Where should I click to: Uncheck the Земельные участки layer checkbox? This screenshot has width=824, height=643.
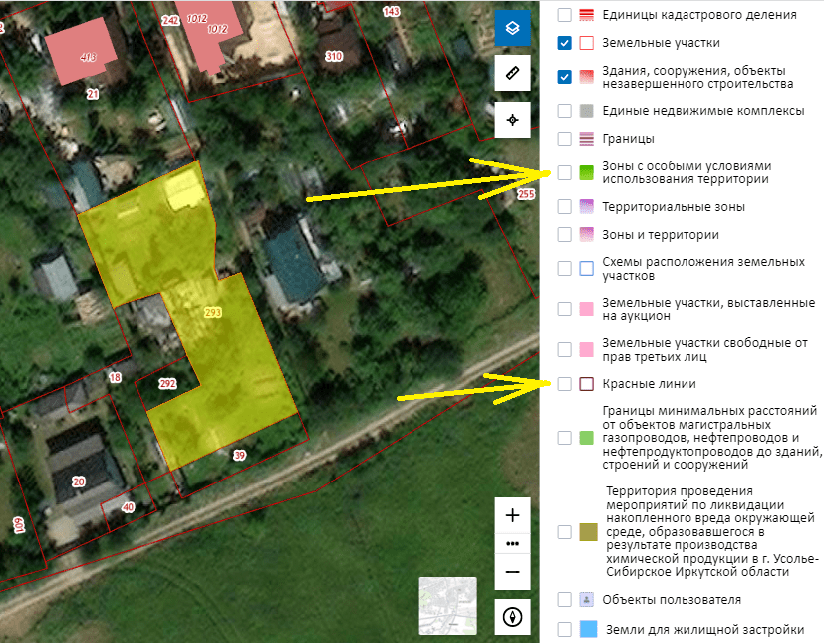pos(565,43)
